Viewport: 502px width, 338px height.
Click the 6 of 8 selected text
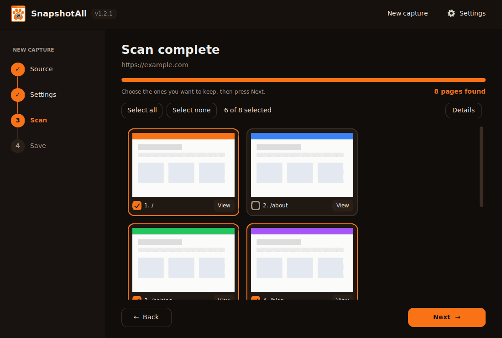(248, 110)
